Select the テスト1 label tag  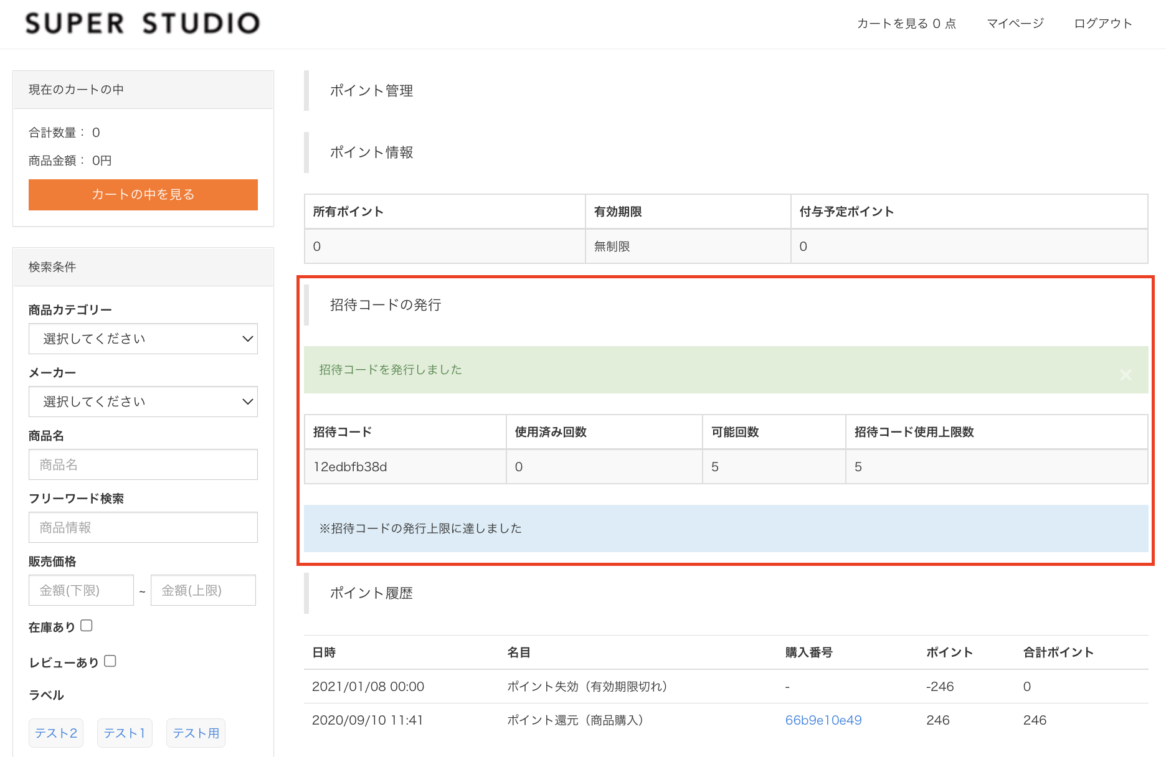point(125,733)
